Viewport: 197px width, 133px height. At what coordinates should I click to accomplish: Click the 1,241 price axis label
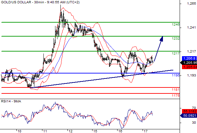191,27
